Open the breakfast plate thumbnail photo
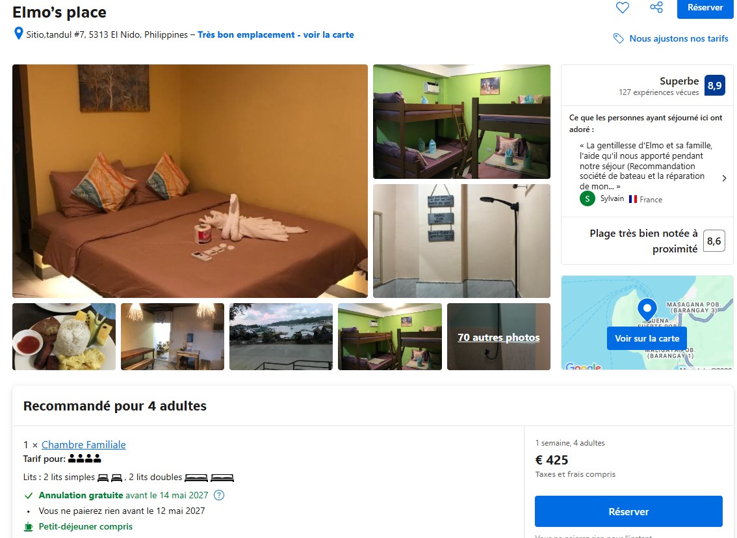The width and height of the screenshot is (737, 538). [x=64, y=337]
